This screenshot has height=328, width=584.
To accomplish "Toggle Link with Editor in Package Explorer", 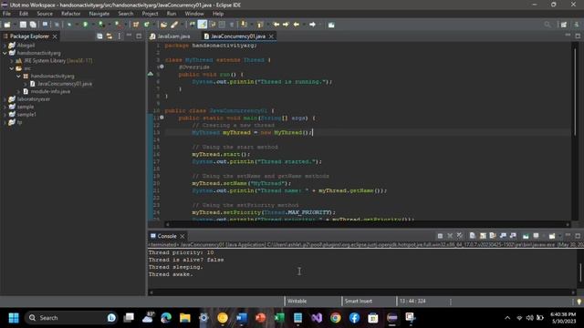I will 109,36.
